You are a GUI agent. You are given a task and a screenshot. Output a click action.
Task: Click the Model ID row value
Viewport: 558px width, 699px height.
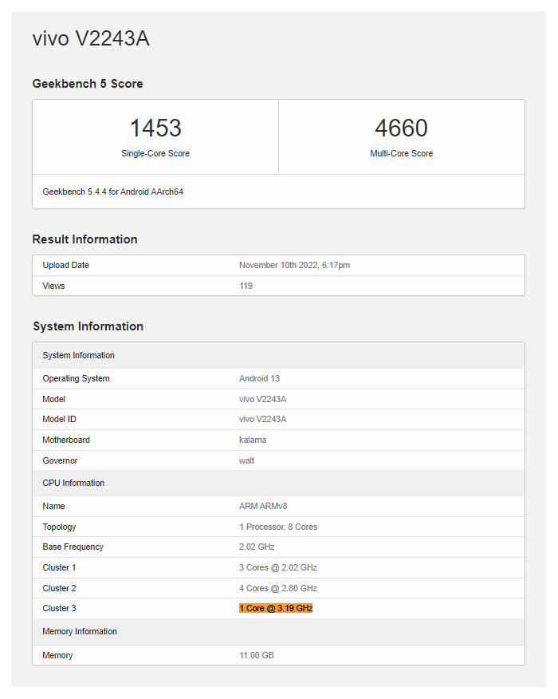click(x=262, y=419)
